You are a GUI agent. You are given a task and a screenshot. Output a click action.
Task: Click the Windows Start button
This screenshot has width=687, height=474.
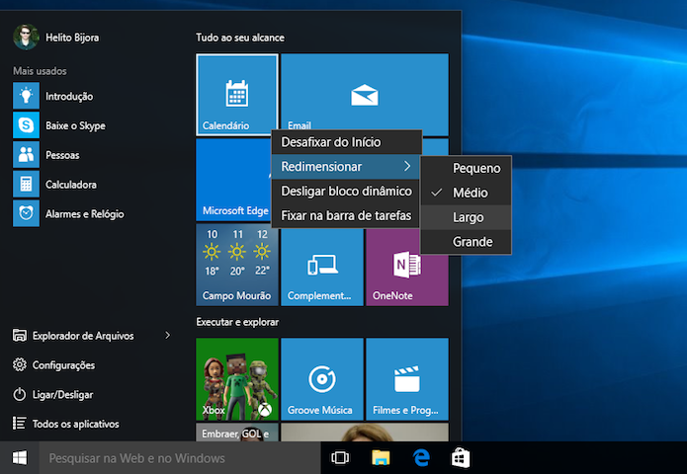pos(20,458)
